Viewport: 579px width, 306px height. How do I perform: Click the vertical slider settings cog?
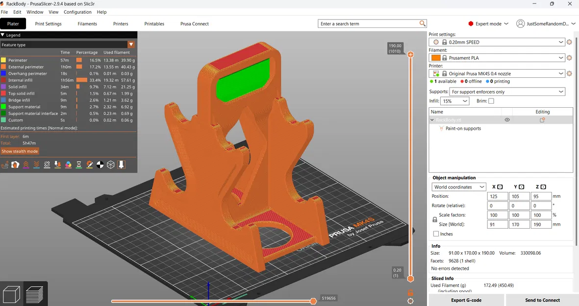[410, 301]
